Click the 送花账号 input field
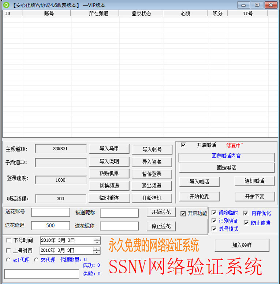 (51, 212)
